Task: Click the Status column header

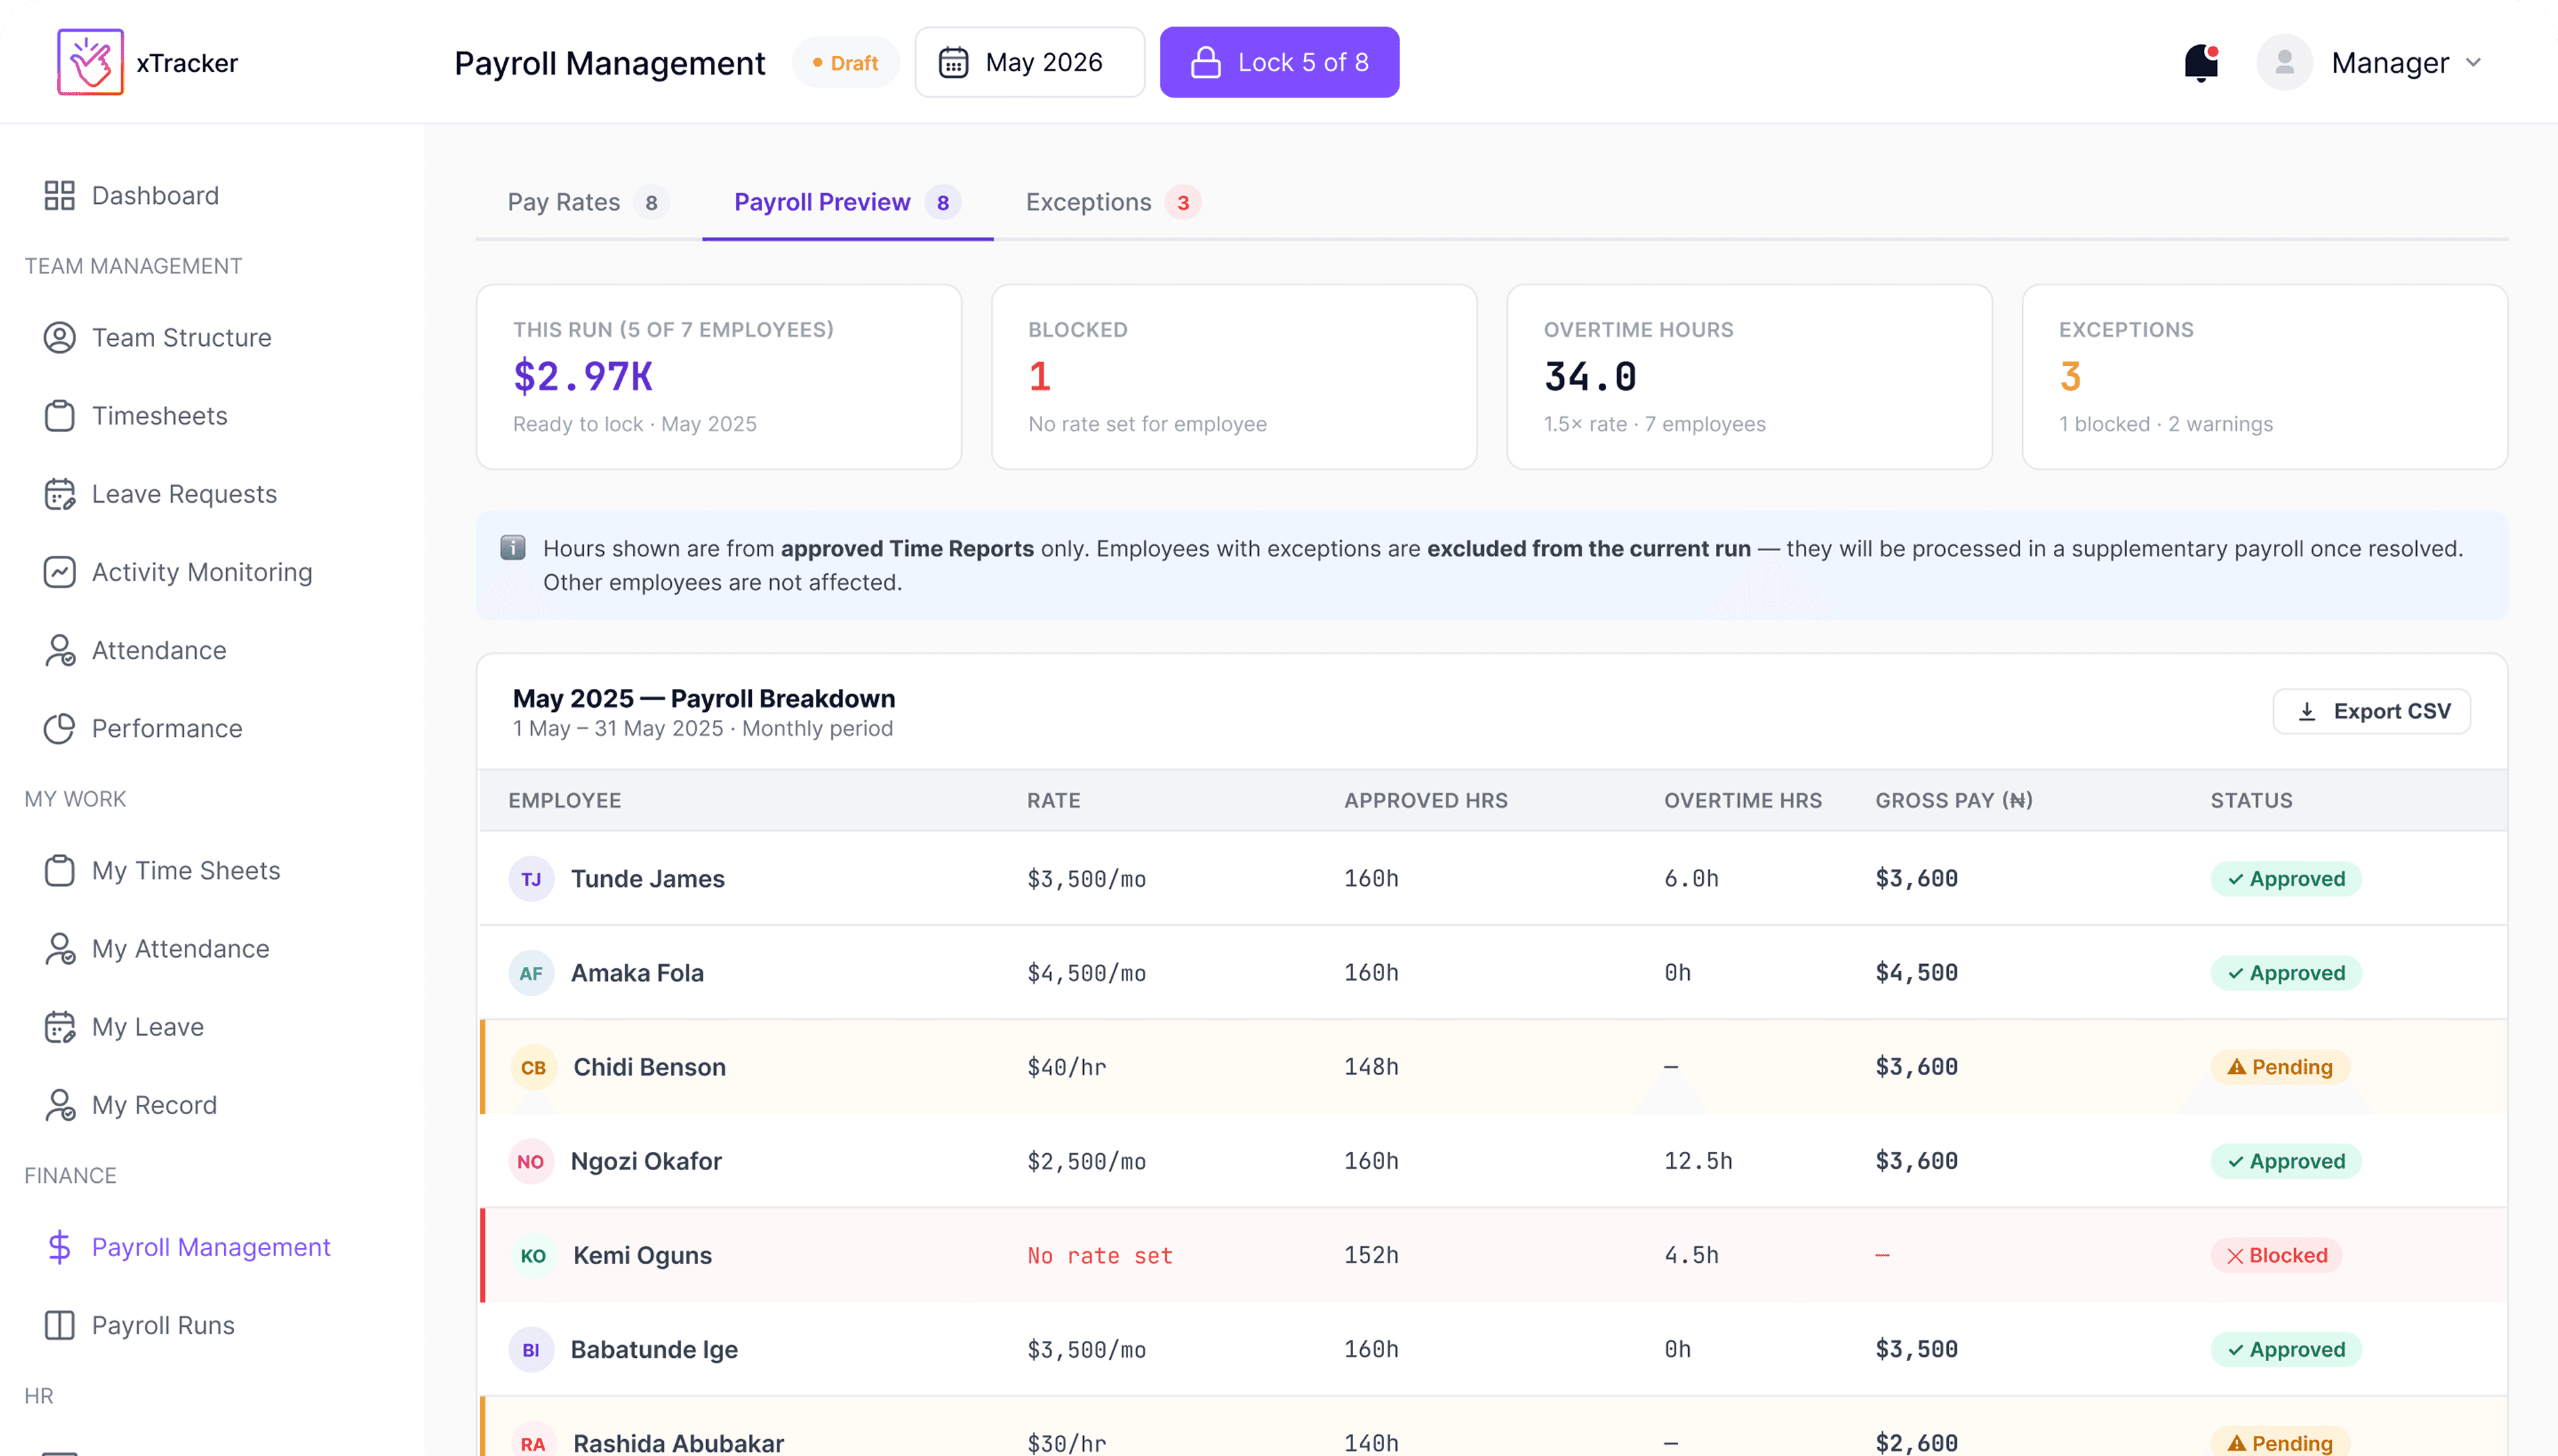Action: pos(2251,800)
